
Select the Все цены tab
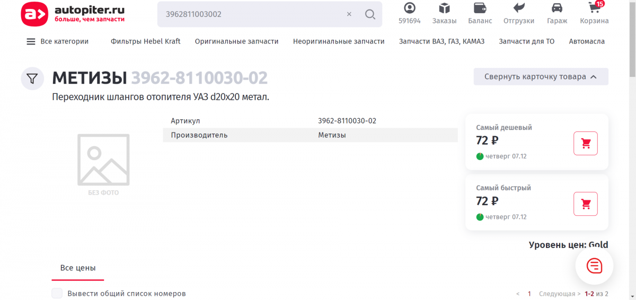coord(78,268)
